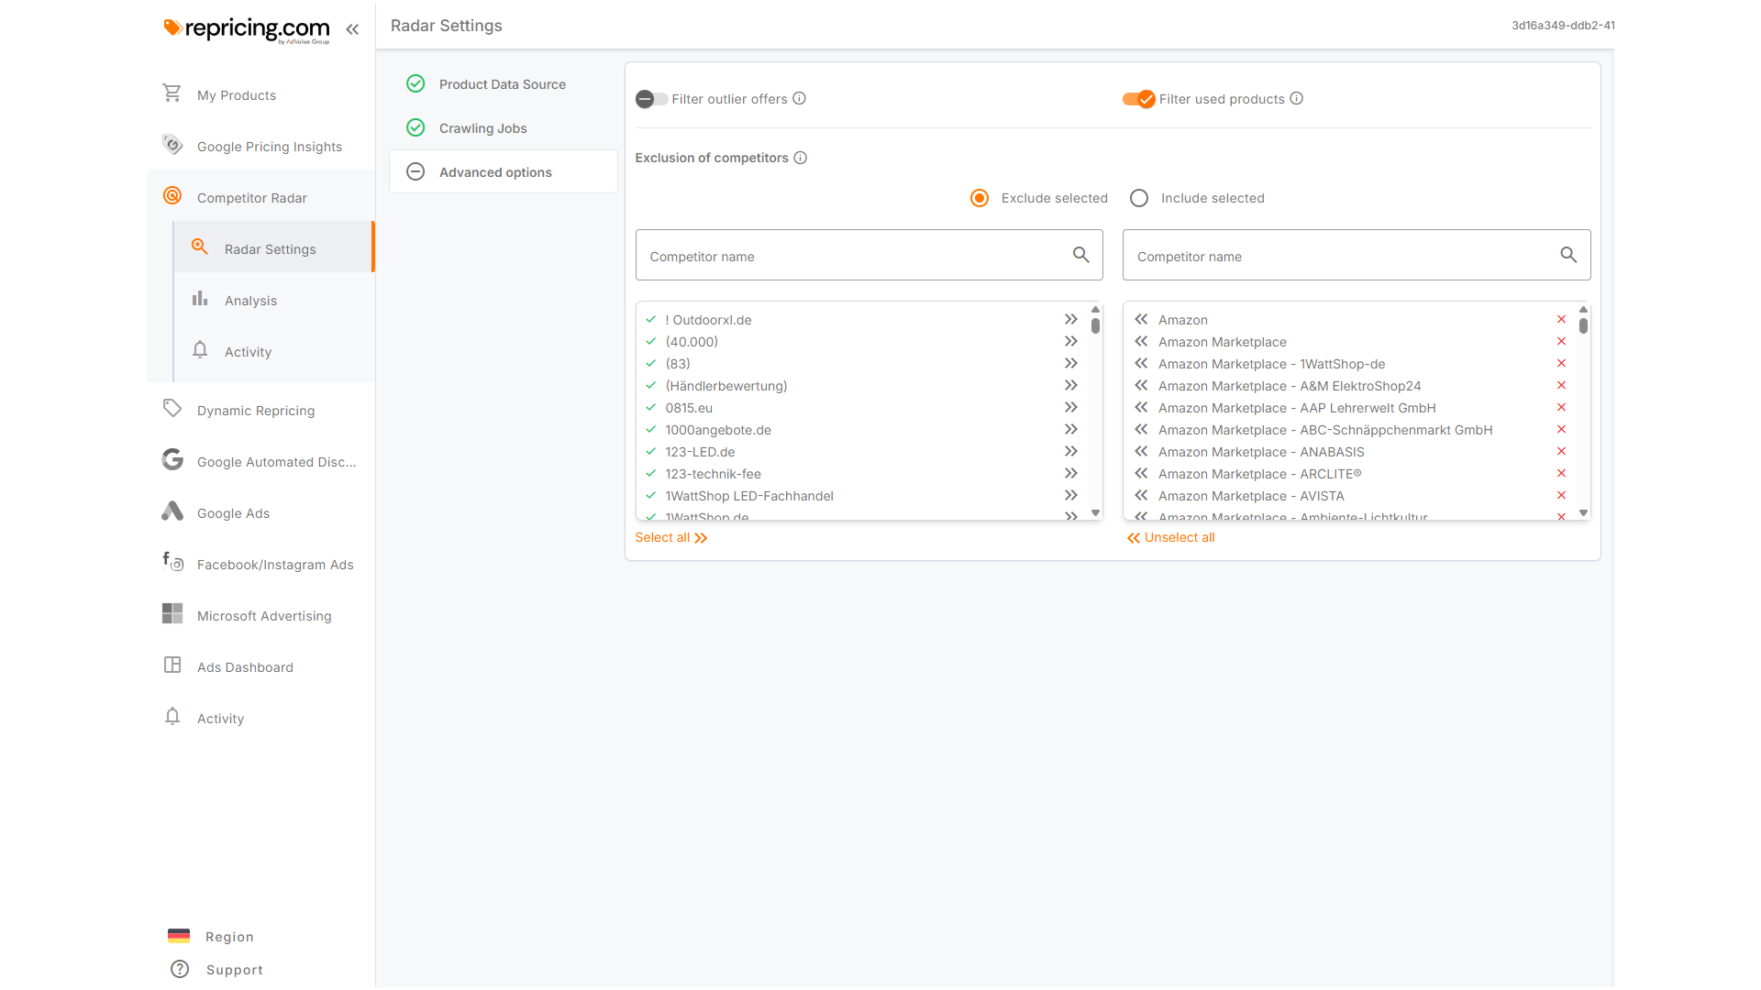Move '0815.eu' to the selected list
This screenshot has width=1761, height=990.
1071,407
